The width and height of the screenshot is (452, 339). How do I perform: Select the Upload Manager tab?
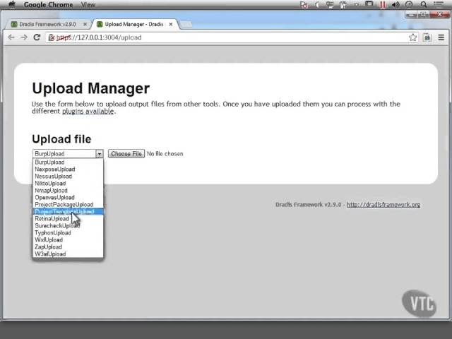click(134, 24)
